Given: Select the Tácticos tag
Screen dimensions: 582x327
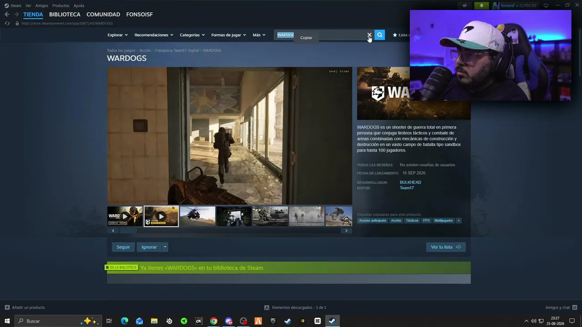Looking at the screenshot, I should [x=412, y=221].
